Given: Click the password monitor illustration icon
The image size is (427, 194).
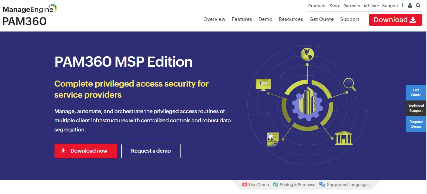Looking at the screenshot, I should click(x=263, y=84).
